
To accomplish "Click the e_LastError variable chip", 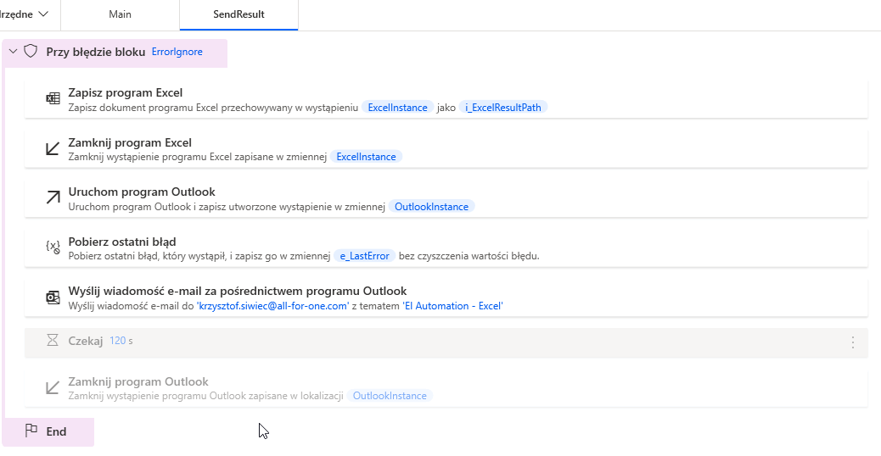I will pyautogui.click(x=364, y=256).
